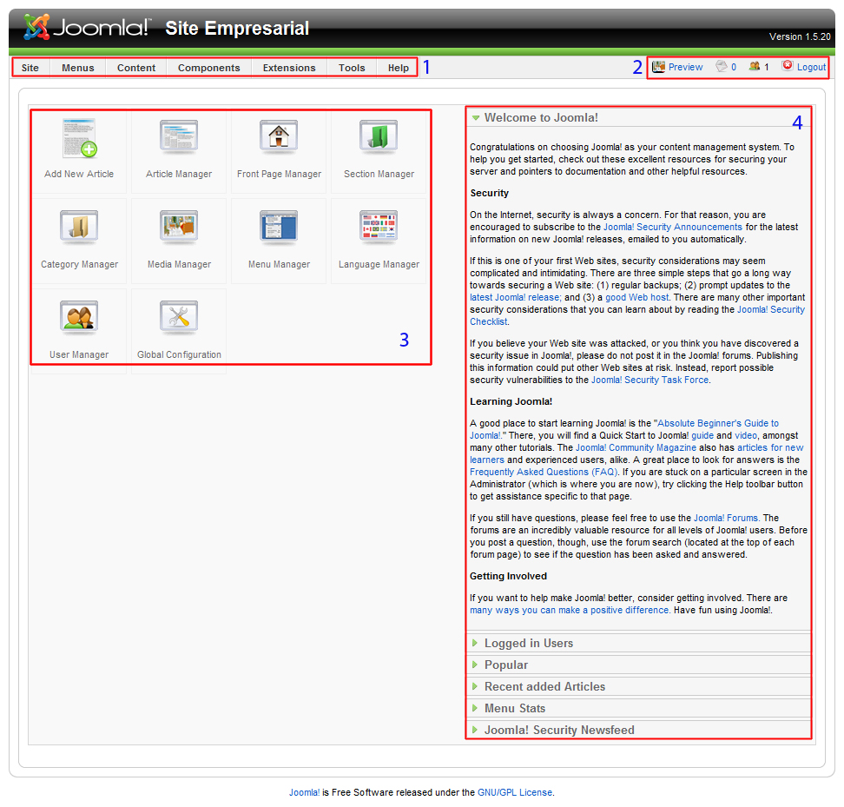This screenshot has height=807, width=844.
Task: Click the logged-in users count icon
Action: pos(755,66)
